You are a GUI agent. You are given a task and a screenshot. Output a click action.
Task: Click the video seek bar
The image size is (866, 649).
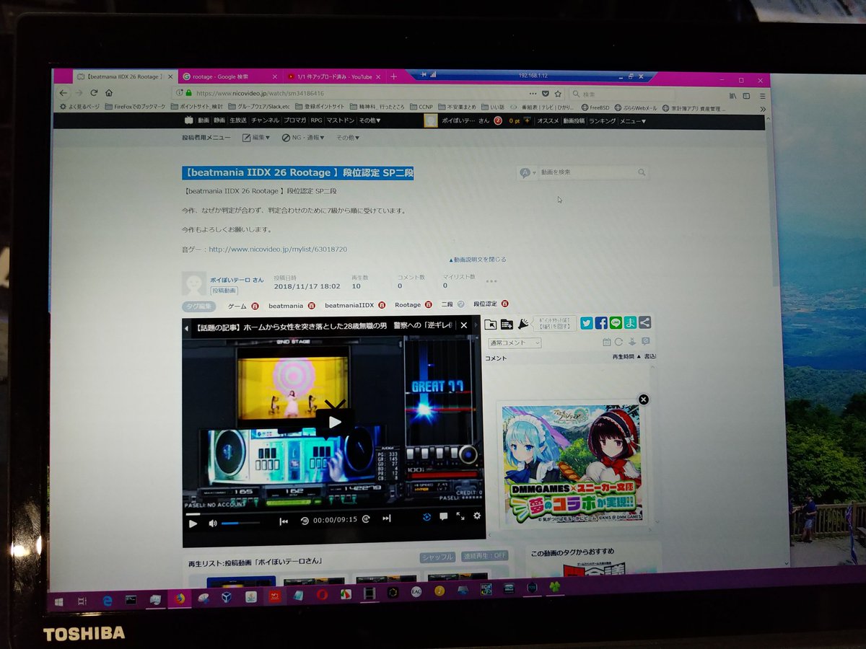[x=334, y=509]
